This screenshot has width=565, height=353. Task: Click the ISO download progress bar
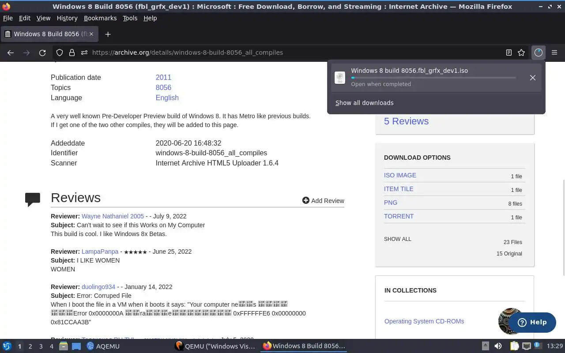pos(433,78)
